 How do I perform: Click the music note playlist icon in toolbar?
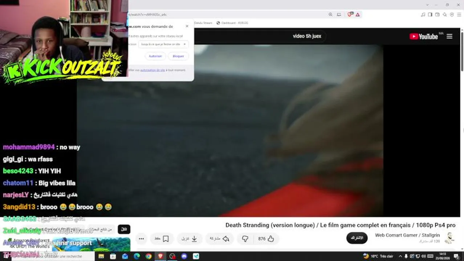click(x=423, y=14)
